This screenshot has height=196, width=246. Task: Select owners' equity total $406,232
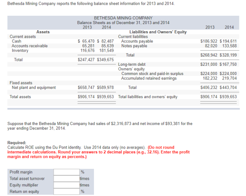click(x=209, y=87)
